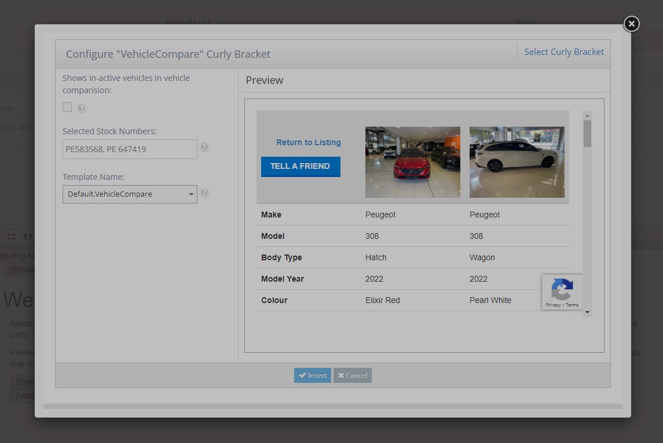Image resolution: width=663 pixels, height=443 pixels.
Task: Select the bulleted list icon in the editor toolbar
Action: [x=12, y=236]
